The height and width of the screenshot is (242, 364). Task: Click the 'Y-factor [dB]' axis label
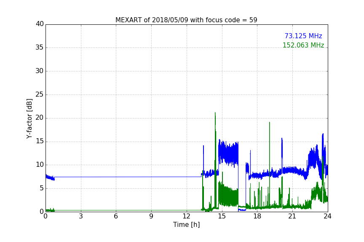29,118
